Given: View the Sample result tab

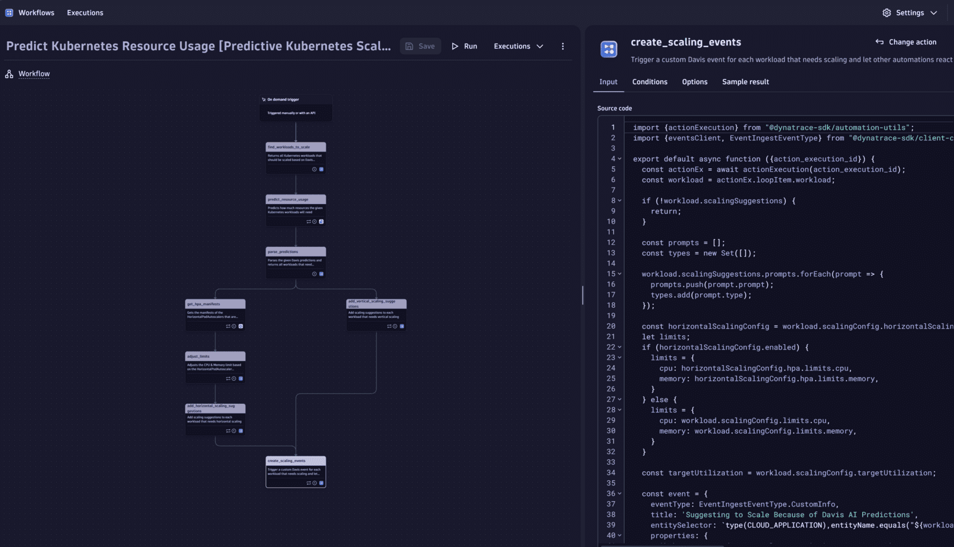Looking at the screenshot, I should point(745,82).
